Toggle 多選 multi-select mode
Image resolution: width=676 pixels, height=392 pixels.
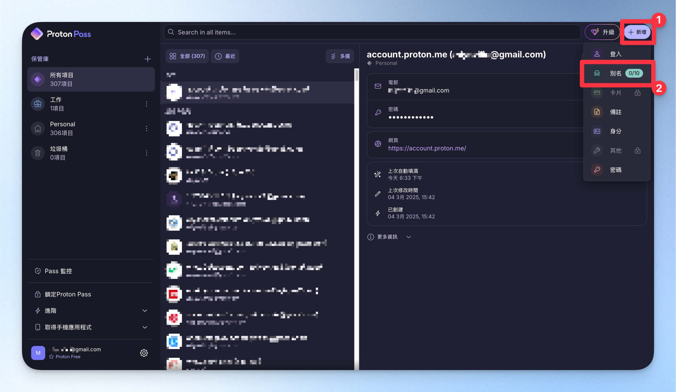(x=340, y=56)
